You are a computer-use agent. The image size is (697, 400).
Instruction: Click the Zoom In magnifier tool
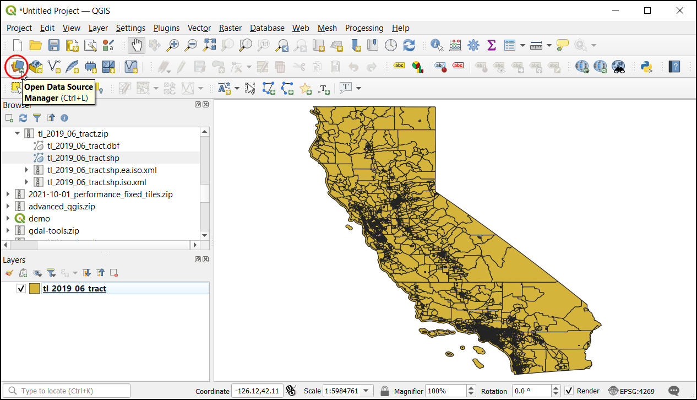[x=173, y=45]
